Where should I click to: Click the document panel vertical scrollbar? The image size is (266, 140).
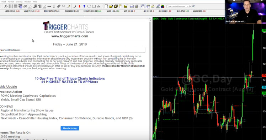[150, 80]
